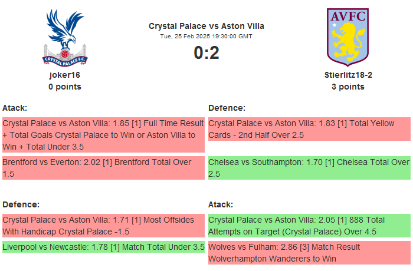Screen dimensions: 413x271
Task: Click the Crystal Palace vs Aston Villa title
Action: pos(206,26)
